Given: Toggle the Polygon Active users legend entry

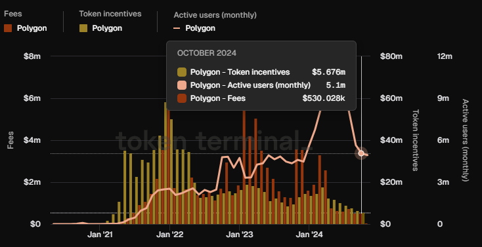Looking at the screenshot, I should 194,28.
